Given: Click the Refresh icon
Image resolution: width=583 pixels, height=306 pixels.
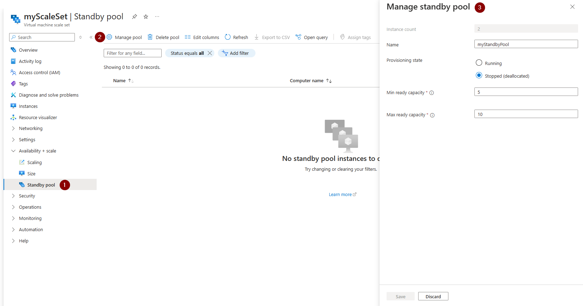Looking at the screenshot, I should tap(228, 37).
